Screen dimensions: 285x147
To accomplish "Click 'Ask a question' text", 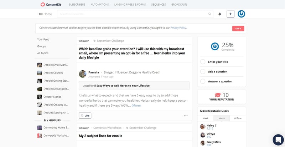I will [x=218, y=72].
